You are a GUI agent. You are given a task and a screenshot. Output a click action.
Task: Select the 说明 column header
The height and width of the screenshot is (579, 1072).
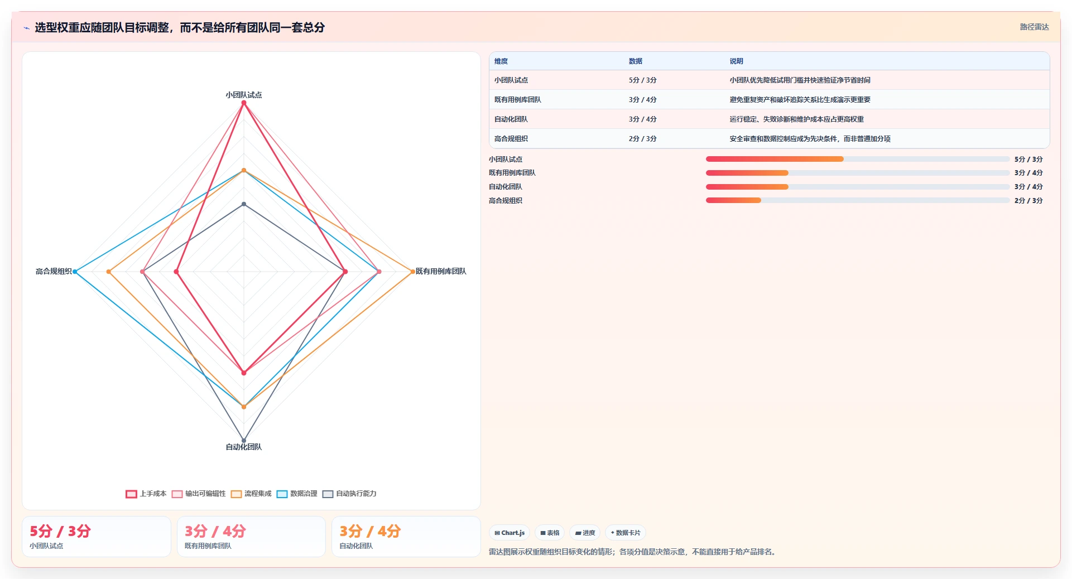pos(737,61)
